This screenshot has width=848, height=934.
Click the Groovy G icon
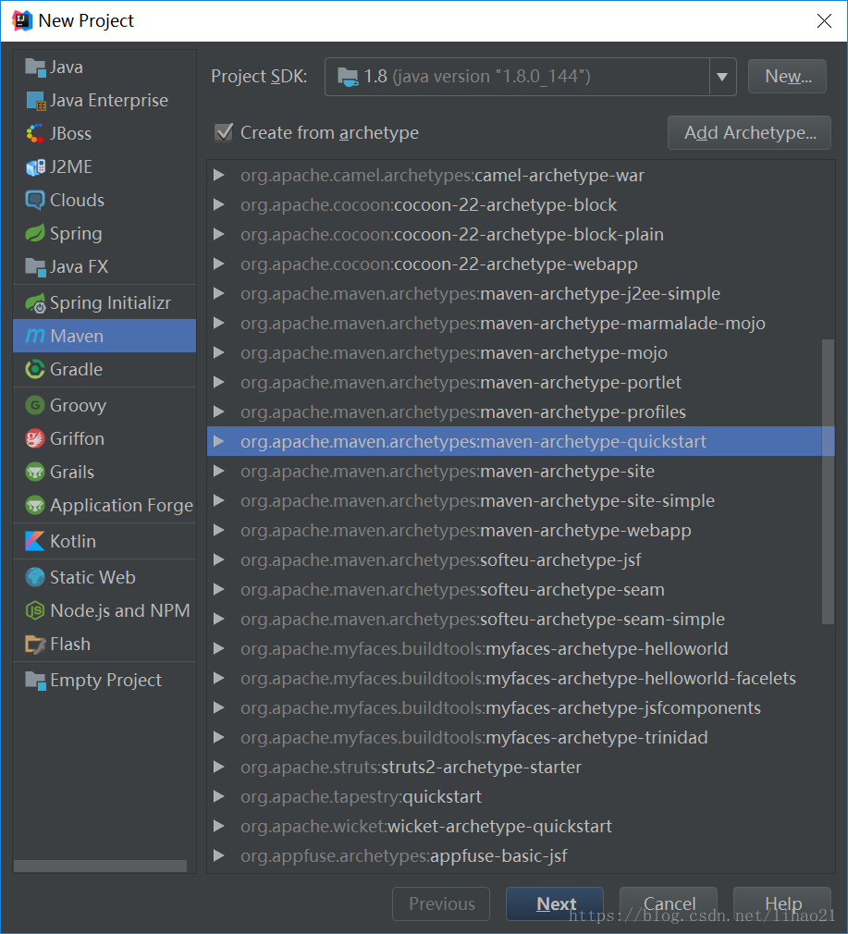pos(35,406)
